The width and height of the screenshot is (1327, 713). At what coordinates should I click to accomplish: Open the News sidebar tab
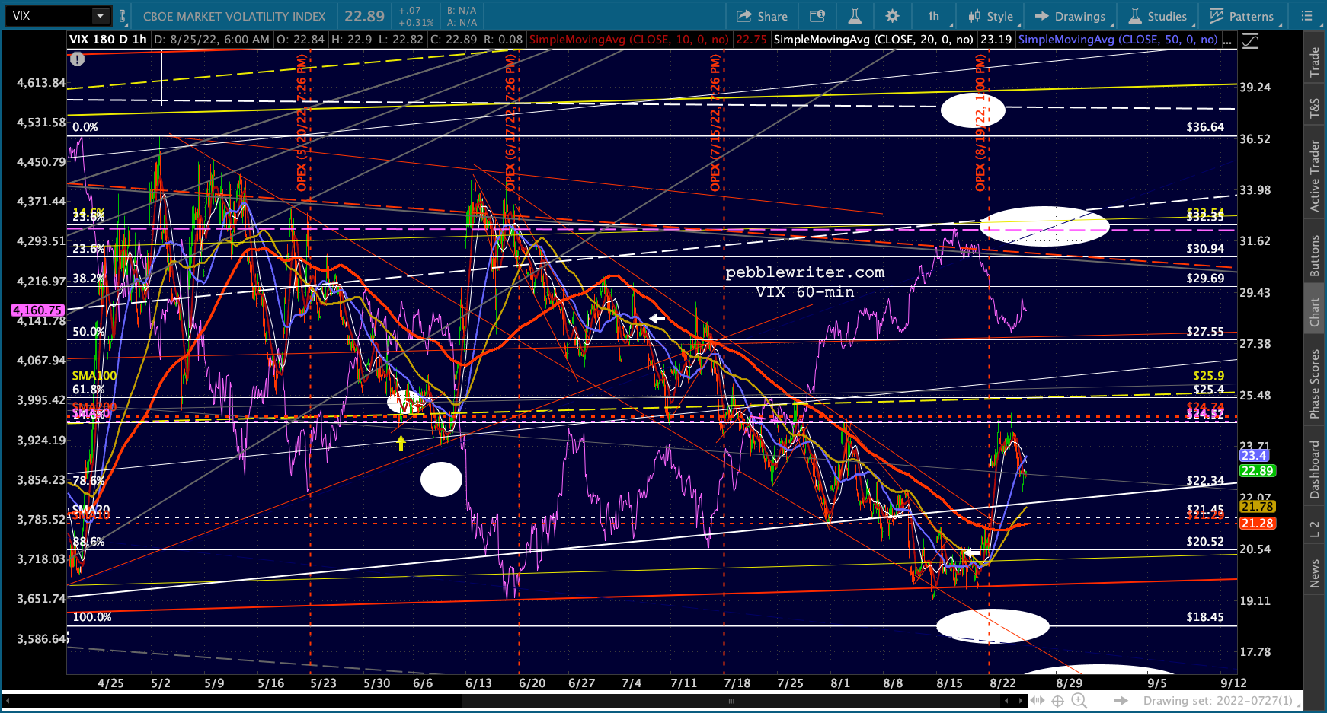[x=1314, y=573]
